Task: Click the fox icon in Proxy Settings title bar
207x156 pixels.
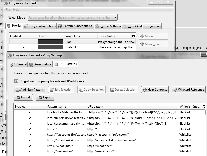Action: (10, 55)
